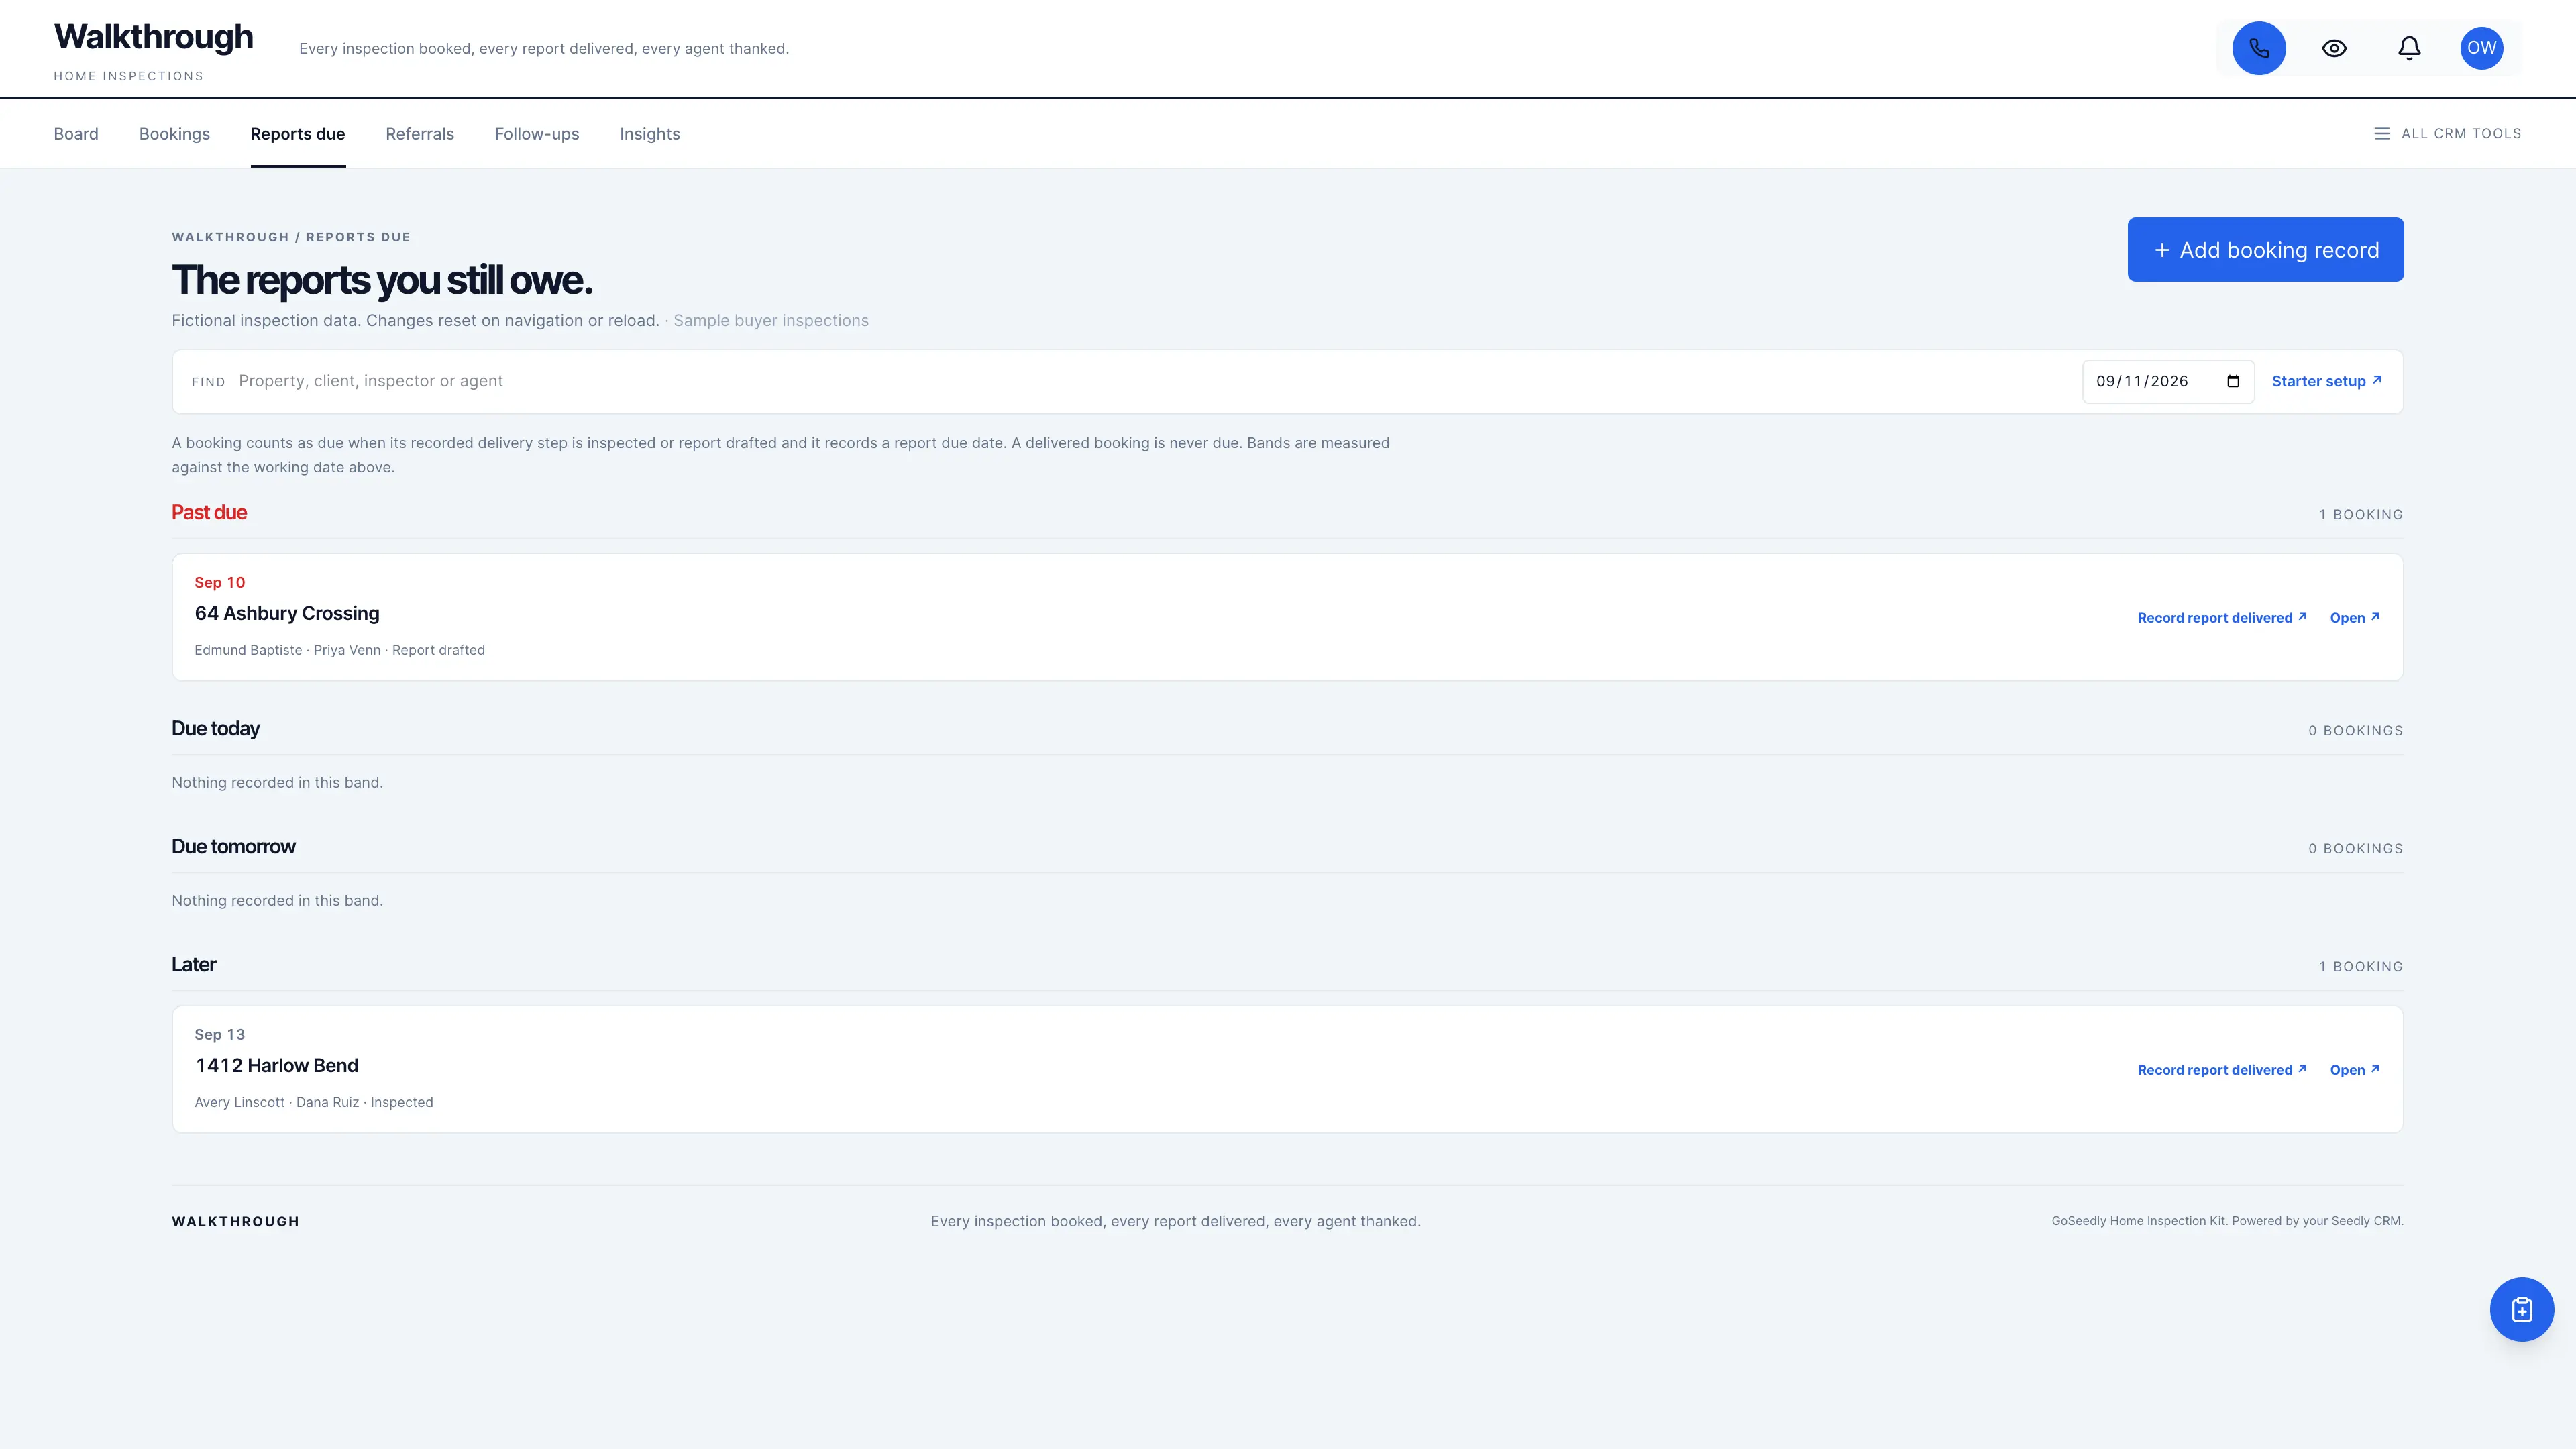The image size is (2576, 1449).
Task: Click the Due tomorrow heading
Action: coord(234,846)
